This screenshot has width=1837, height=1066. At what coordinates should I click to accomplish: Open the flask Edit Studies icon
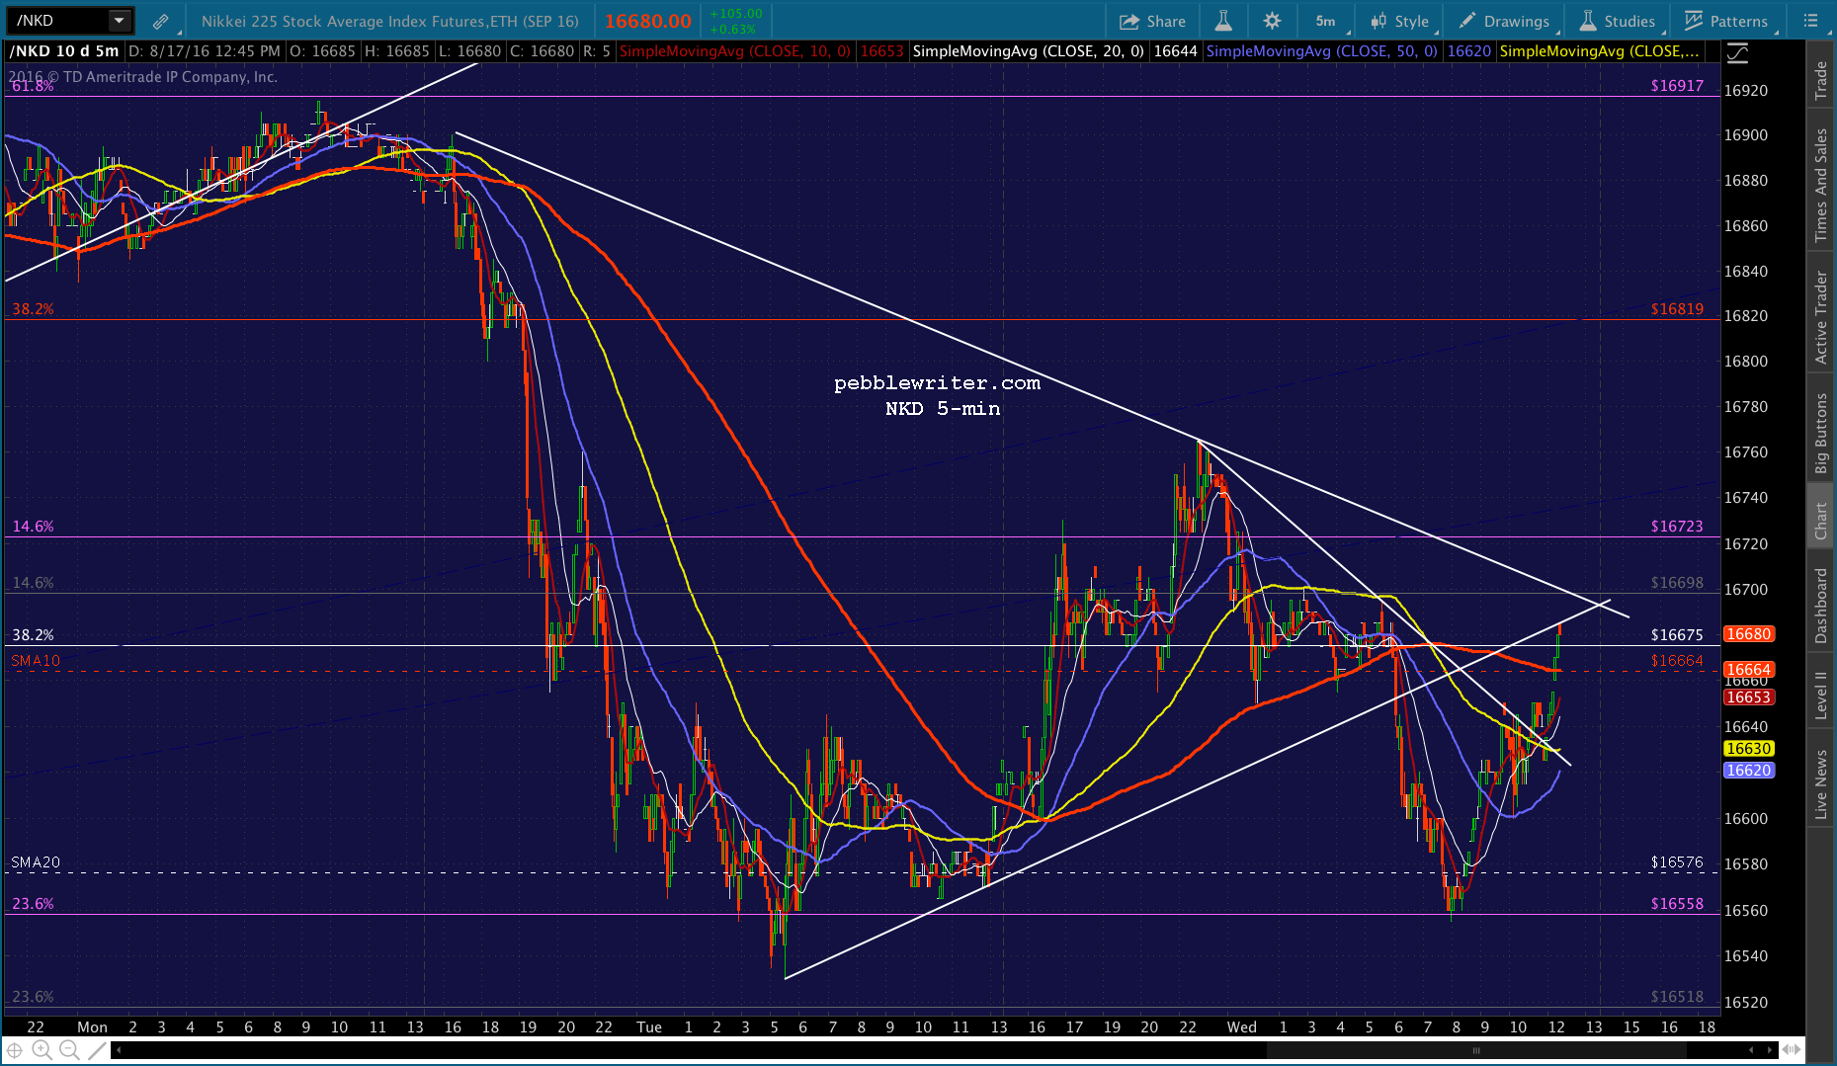click(1223, 21)
